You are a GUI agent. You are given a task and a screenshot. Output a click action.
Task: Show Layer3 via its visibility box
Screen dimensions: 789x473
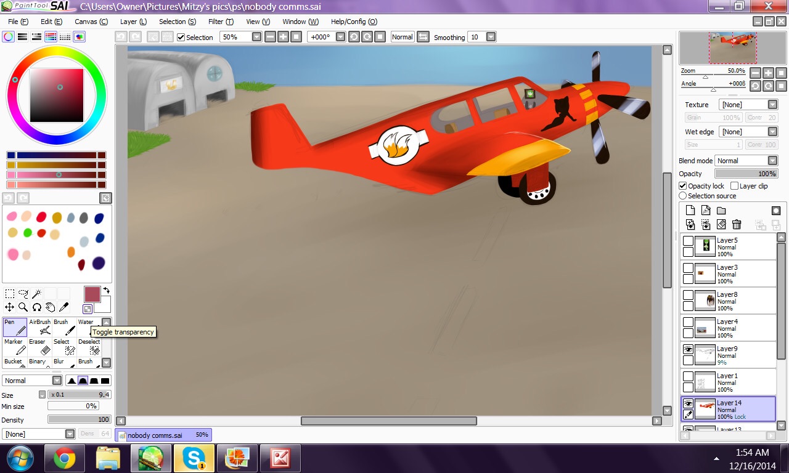tap(689, 268)
